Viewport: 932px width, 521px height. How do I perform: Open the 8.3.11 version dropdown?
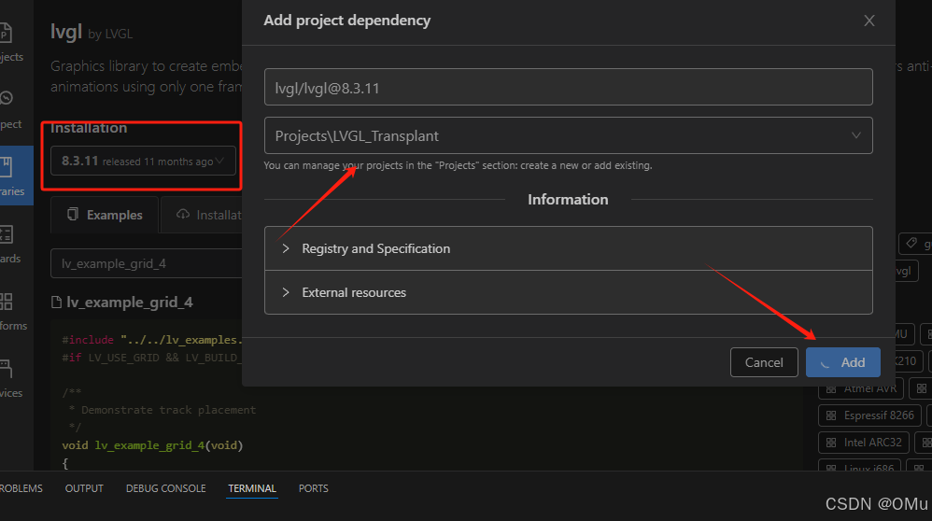143,161
